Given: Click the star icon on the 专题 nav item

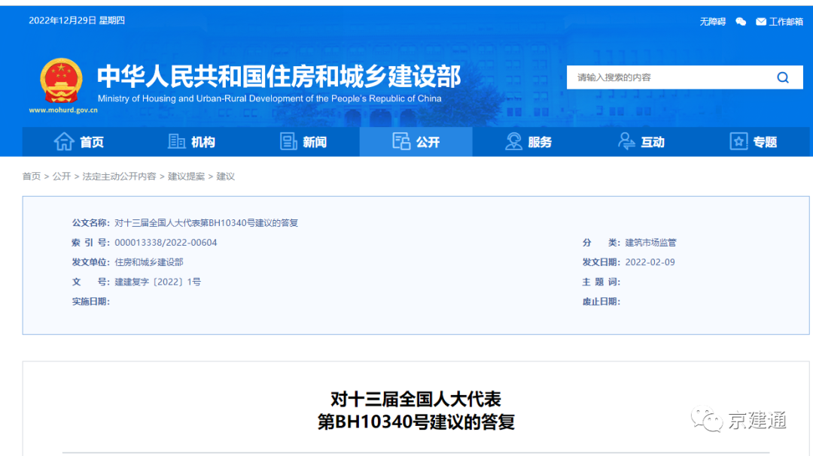Looking at the screenshot, I should 738,141.
